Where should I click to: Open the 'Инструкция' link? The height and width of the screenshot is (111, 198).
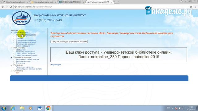click(x=56, y=65)
